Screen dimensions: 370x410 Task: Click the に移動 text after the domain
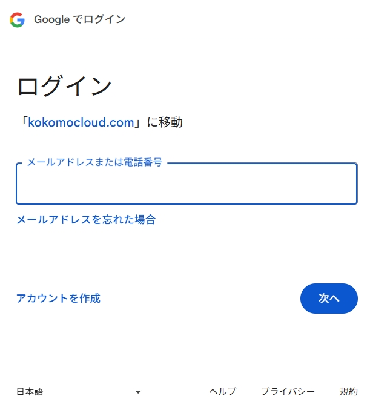pyautogui.click(x=165, y=122)
